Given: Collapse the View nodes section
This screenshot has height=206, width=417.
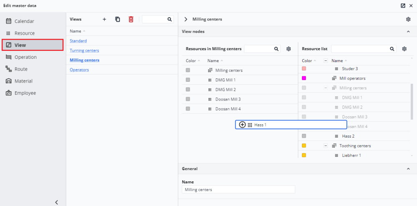Looking at the screenshot, I should [408, 32].
